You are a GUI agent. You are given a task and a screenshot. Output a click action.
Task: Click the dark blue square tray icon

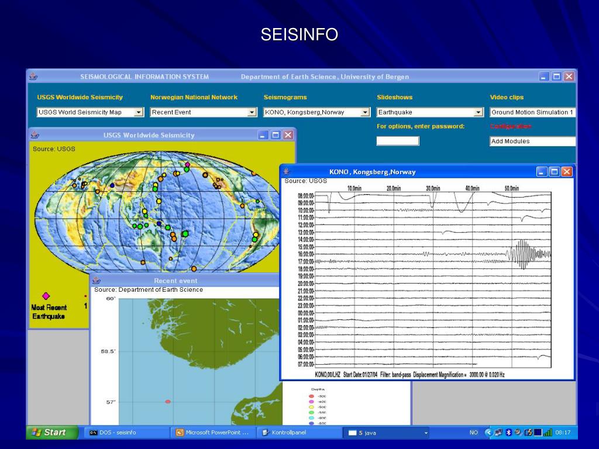538,433
